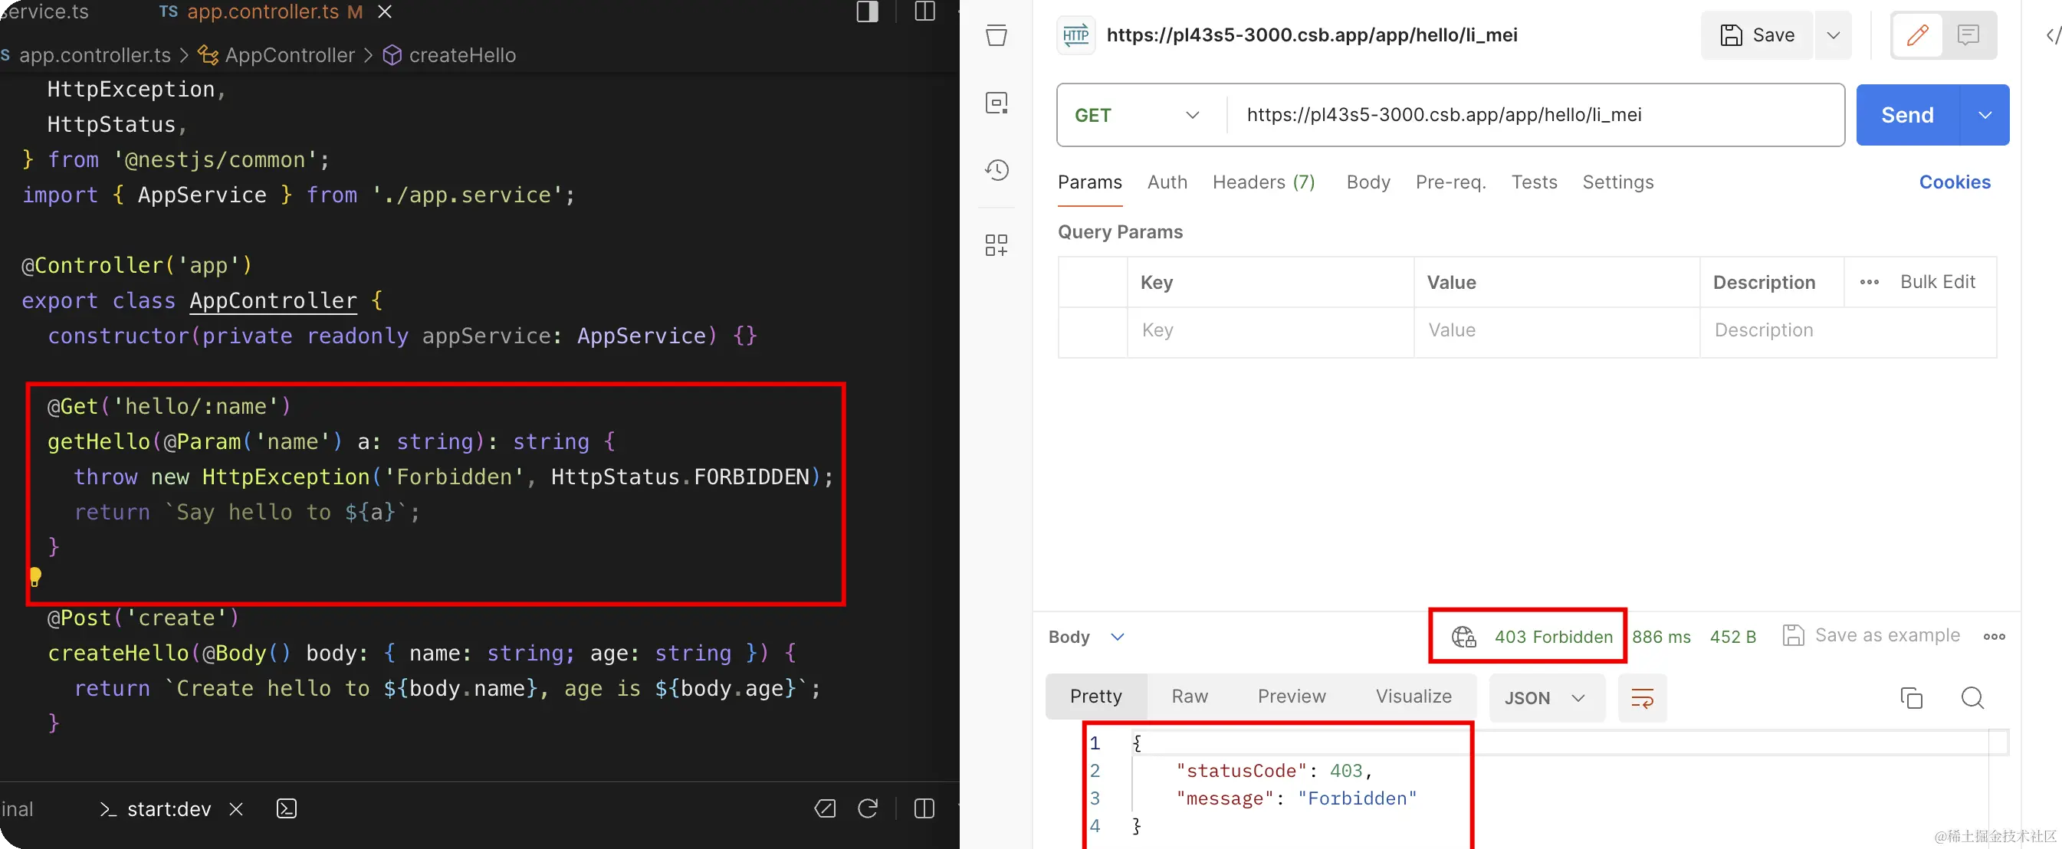2062x849 pixels.
Task: Clear the terminal console icon
Action: tap(825, 809)
